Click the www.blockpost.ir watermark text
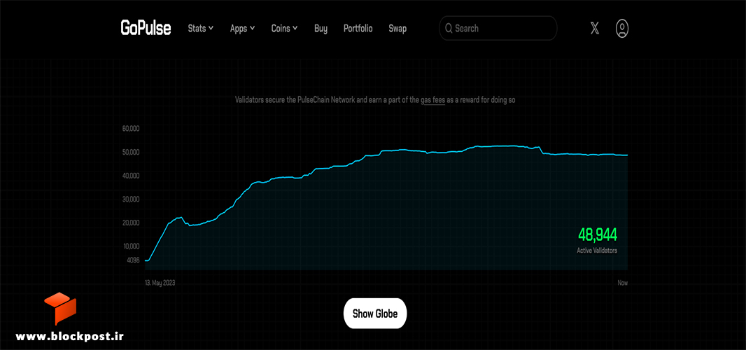The width and height of the screenshot is (746, 350). point(69,336)
